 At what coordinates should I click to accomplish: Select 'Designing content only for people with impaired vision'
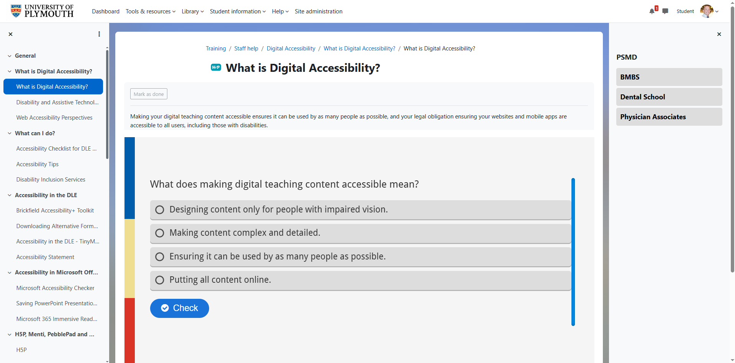tap(360, 210)
